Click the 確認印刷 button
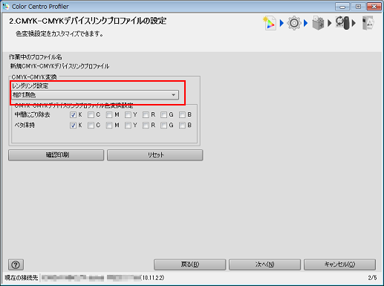 [56, 155]
